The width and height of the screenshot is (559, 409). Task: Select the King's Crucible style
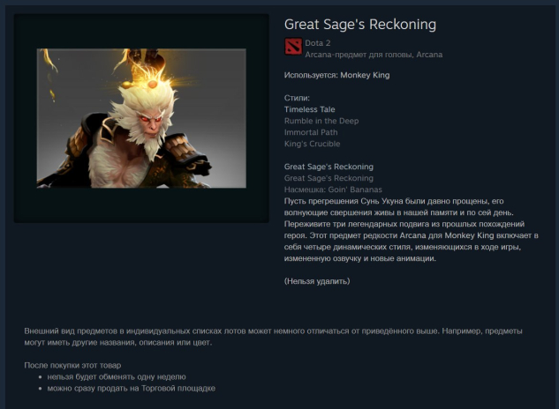[312, 144]
